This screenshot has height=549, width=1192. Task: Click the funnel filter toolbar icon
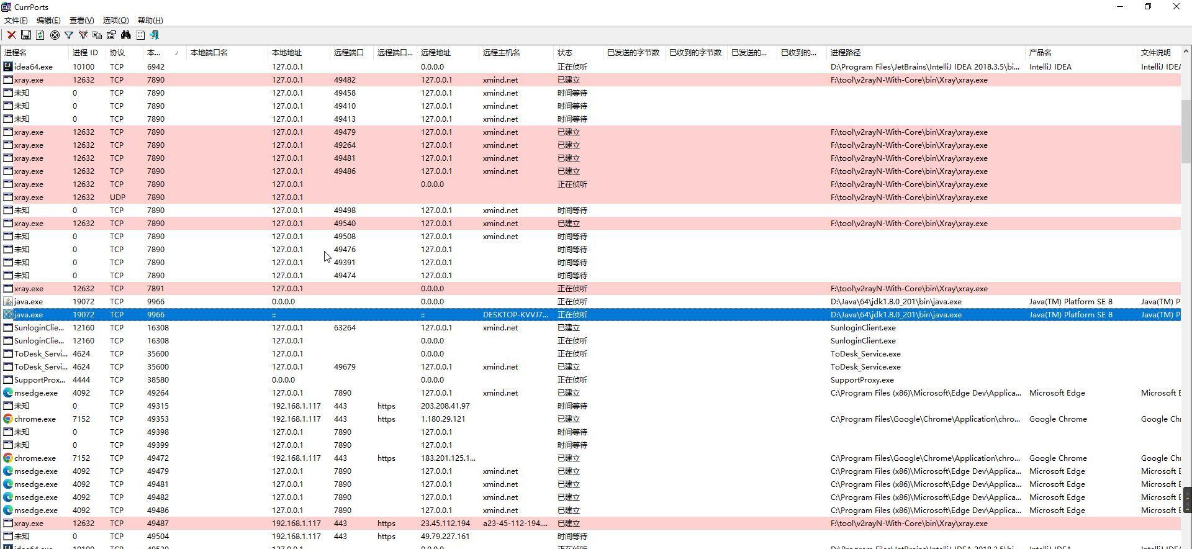(69, 35)
